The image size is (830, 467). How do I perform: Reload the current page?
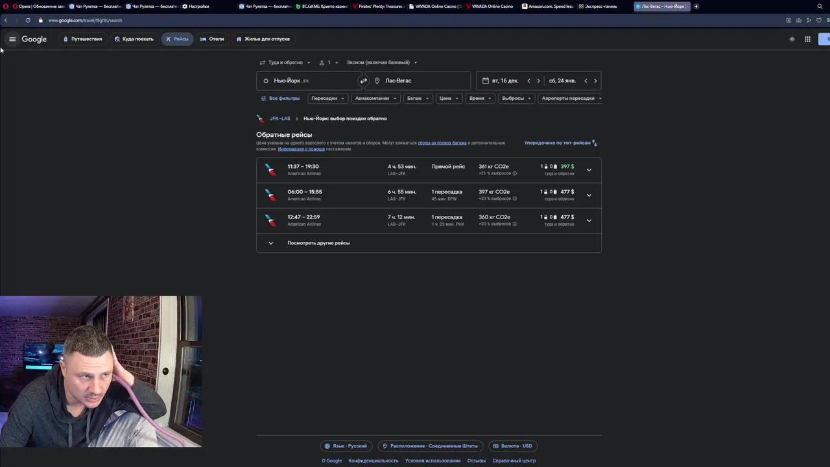click(28, 20)
